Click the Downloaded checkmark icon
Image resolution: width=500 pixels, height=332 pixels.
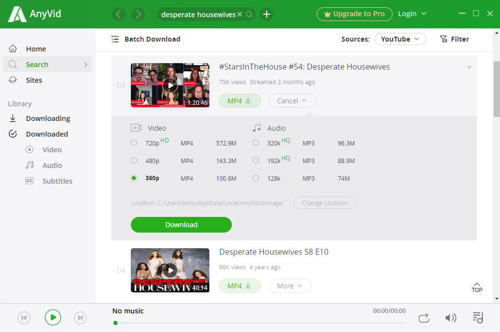[13, 134]
